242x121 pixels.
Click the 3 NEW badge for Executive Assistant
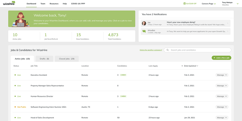(123, 75)
